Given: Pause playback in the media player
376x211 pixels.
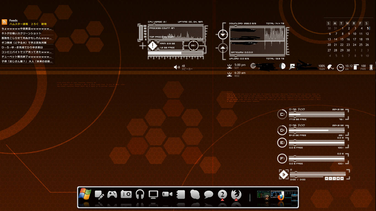Looking at the screenshot, I should (334, 179).
